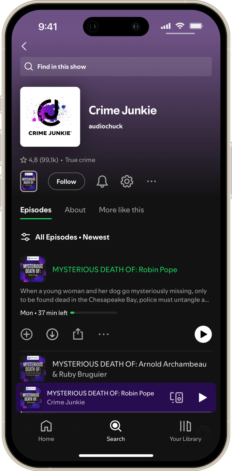Image resolution: width=232 pixels, height=471 pixels.
Task: Add the Robin Pope episode with plus icon
Action: point(27,334)
